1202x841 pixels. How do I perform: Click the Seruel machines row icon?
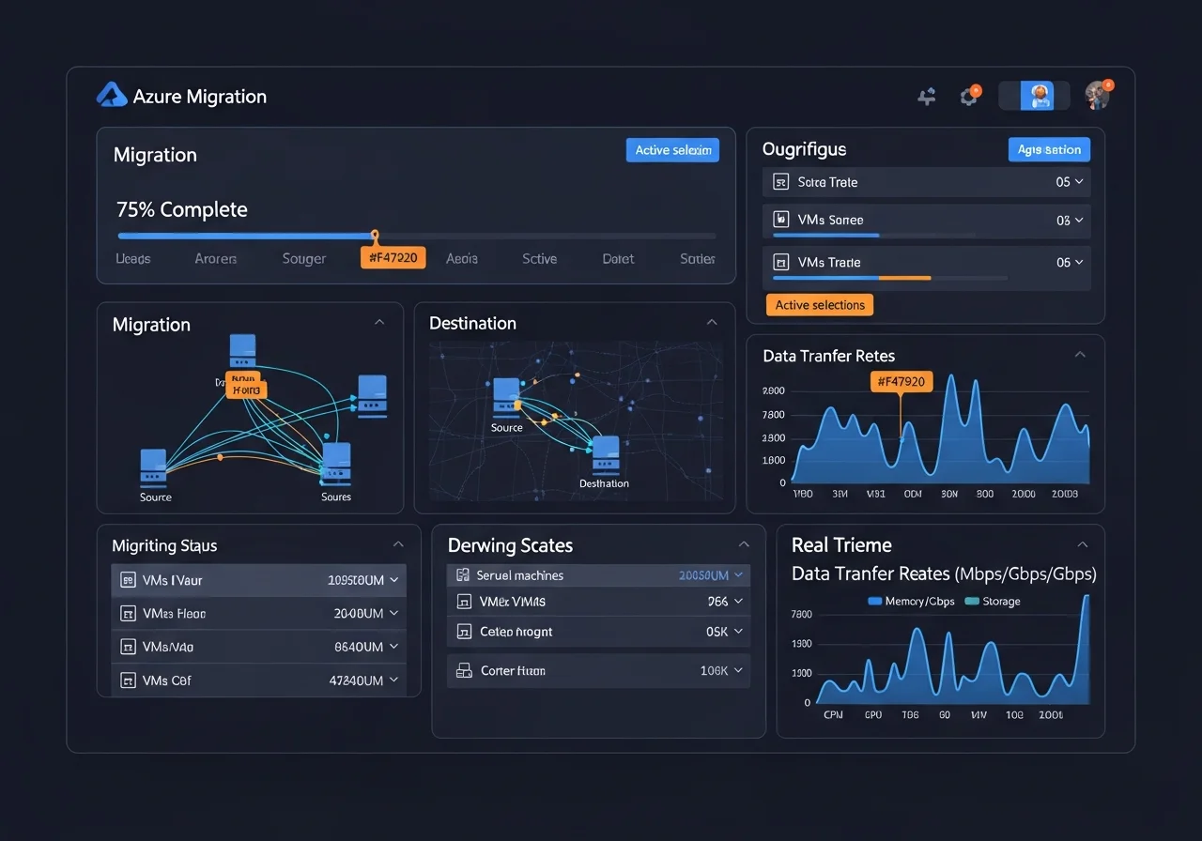462,575
